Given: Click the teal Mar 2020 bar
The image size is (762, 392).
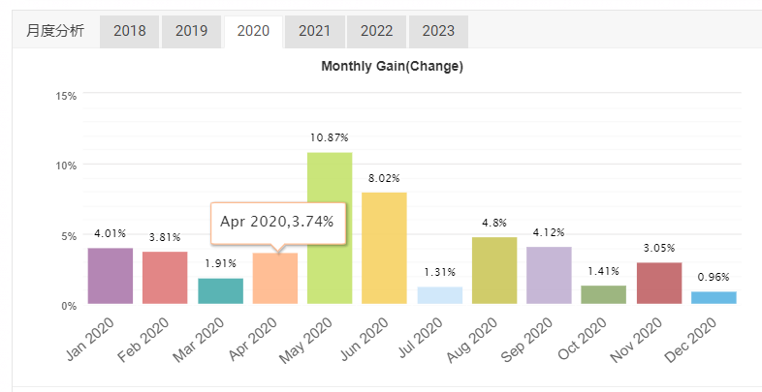Looking at the screenshot, I should point(220,291).
